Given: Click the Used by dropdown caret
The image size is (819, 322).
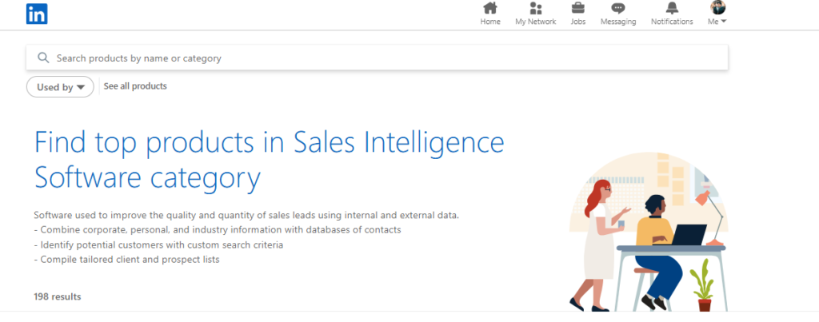Looking at the screenshot, I should 81,87.
